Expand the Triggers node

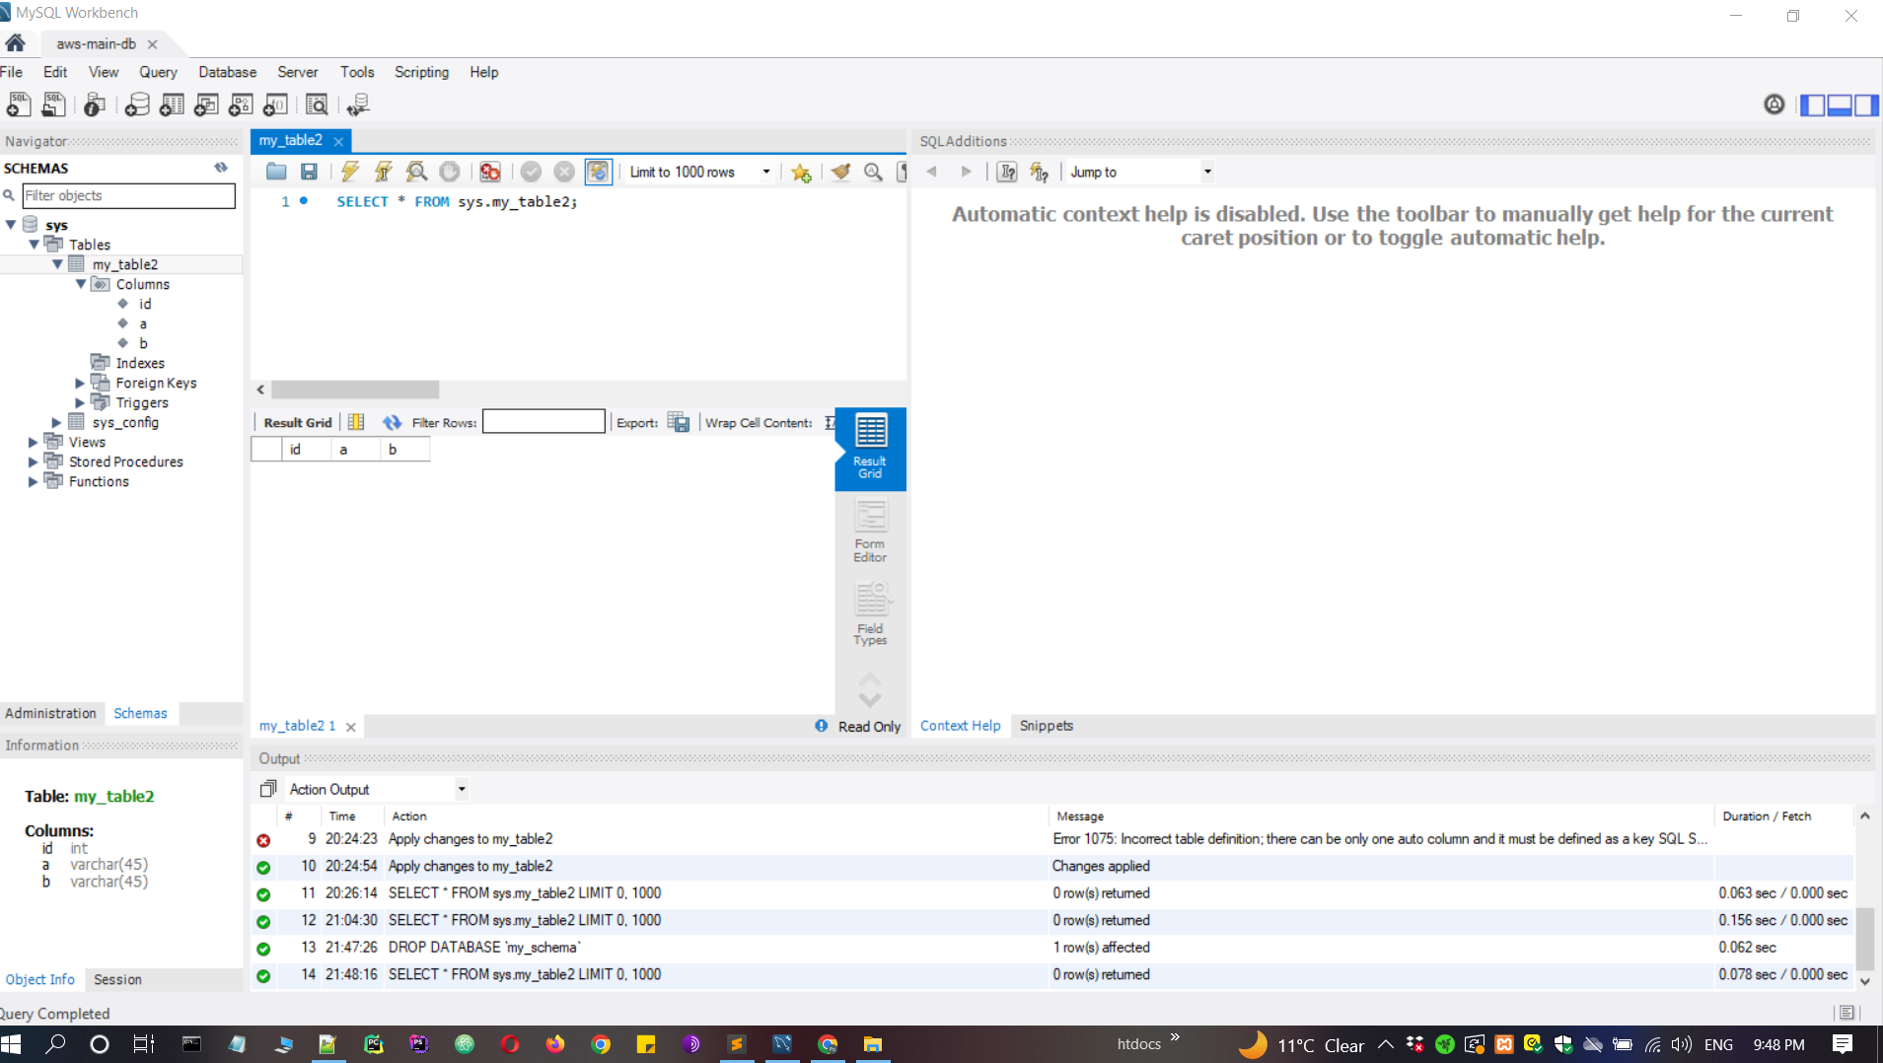tap(81, 402)
